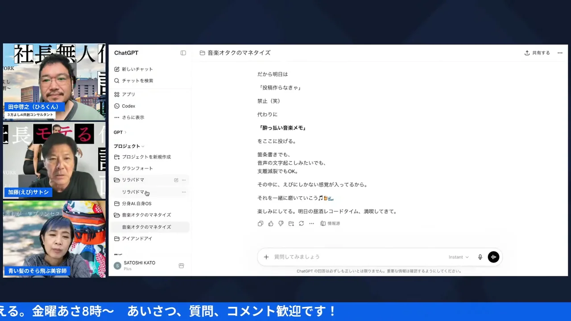
Task: Start dictation with the microphone icon
Action: coord(480,257)
